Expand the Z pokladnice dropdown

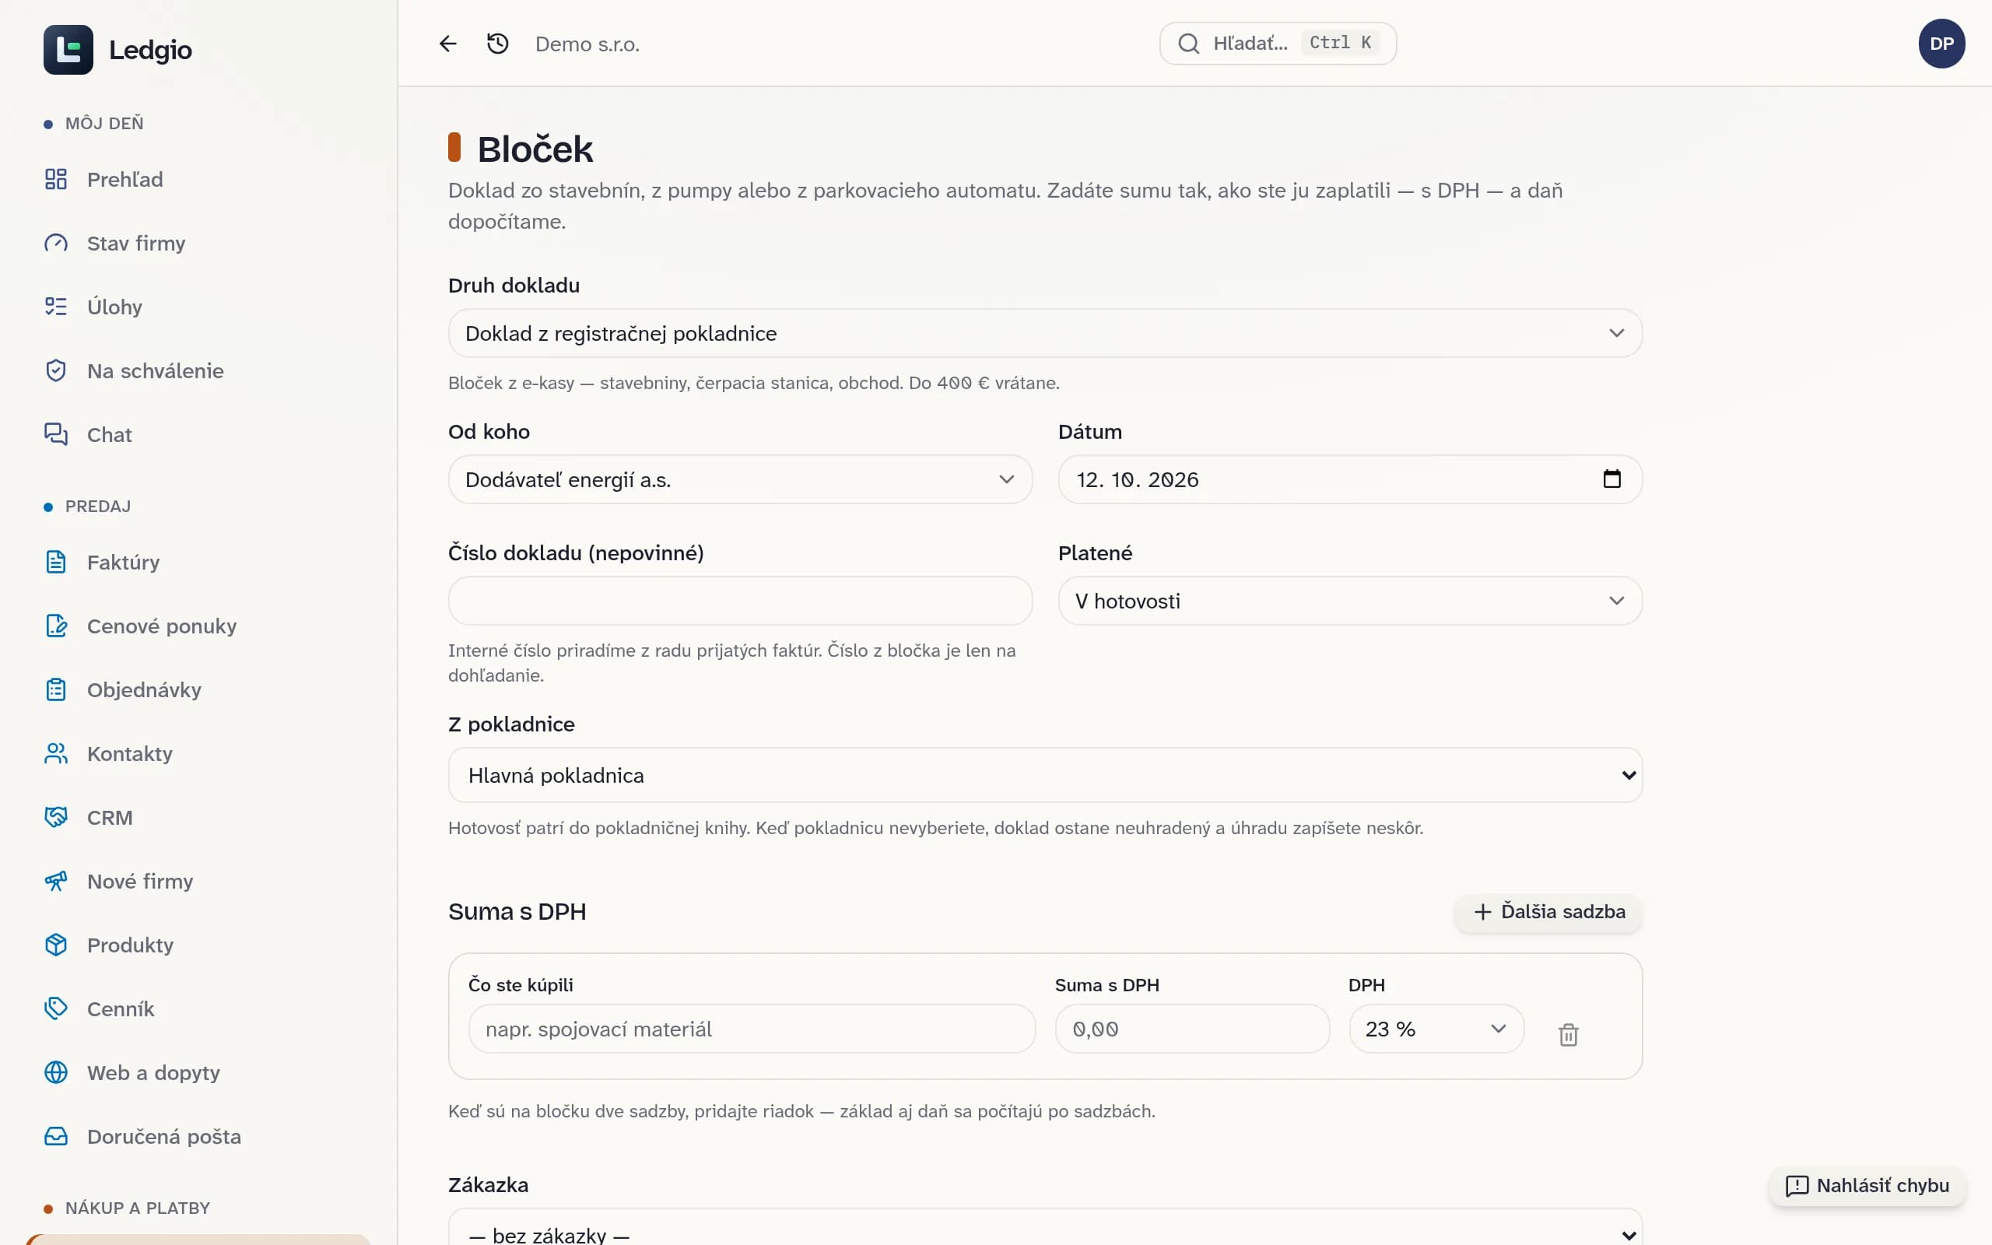tap(1044, 776)
